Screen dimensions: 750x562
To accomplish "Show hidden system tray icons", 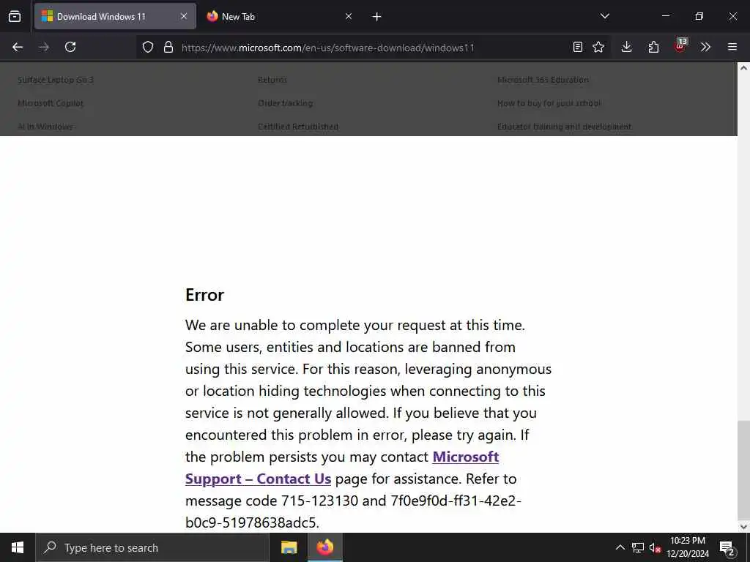I will coord(620,547).
